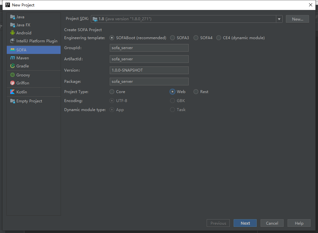The height and width of the screenshot is (233, 318).
Task: Click the IntelliJ IDEA logo in the title bar
Action: (x=7, y=5)
